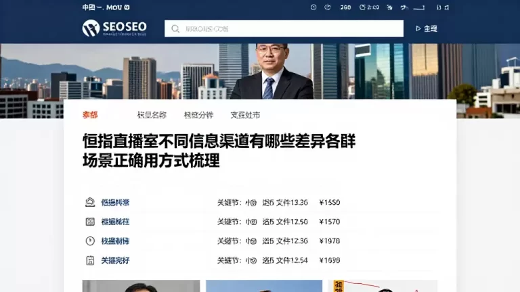Viewport: 520px width, 292px height.
Task: Click the icon in the ¥1570 row
Action: coord(90,222)
